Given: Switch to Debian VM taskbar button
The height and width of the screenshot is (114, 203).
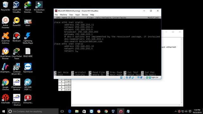Looking at the screenshot, I should pyautogui.click(x=121, y=111).
